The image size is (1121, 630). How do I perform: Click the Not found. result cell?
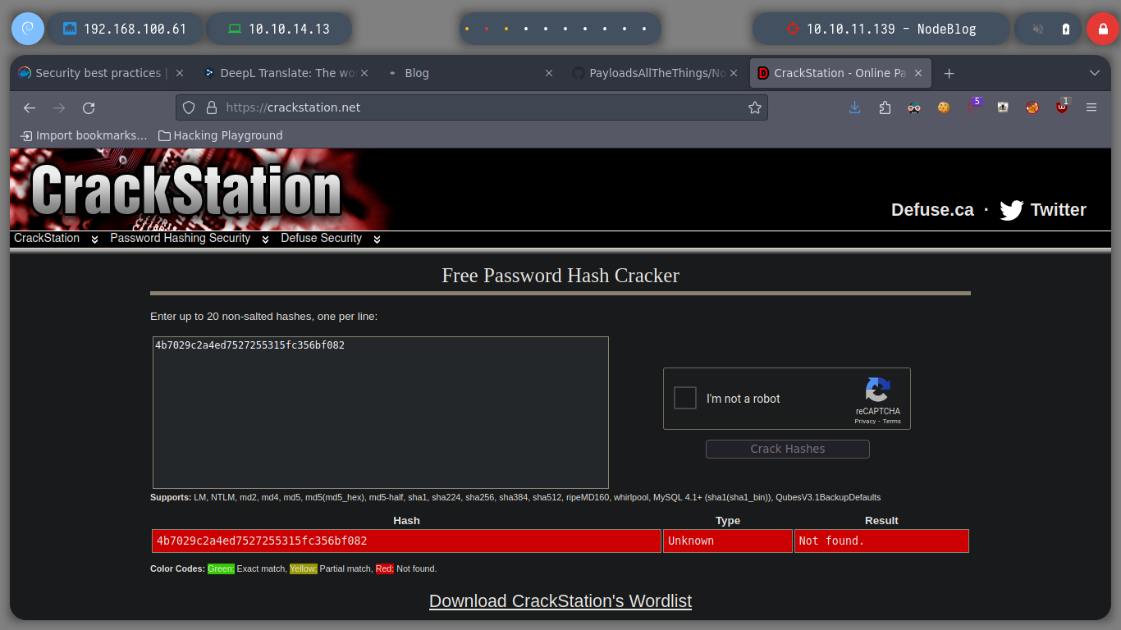[881, 541]
